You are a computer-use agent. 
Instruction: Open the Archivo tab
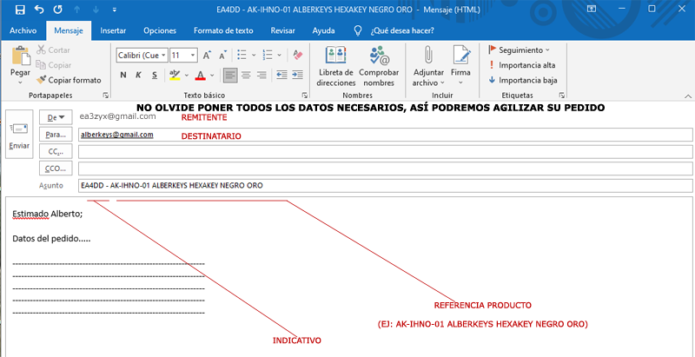(23, 30)
